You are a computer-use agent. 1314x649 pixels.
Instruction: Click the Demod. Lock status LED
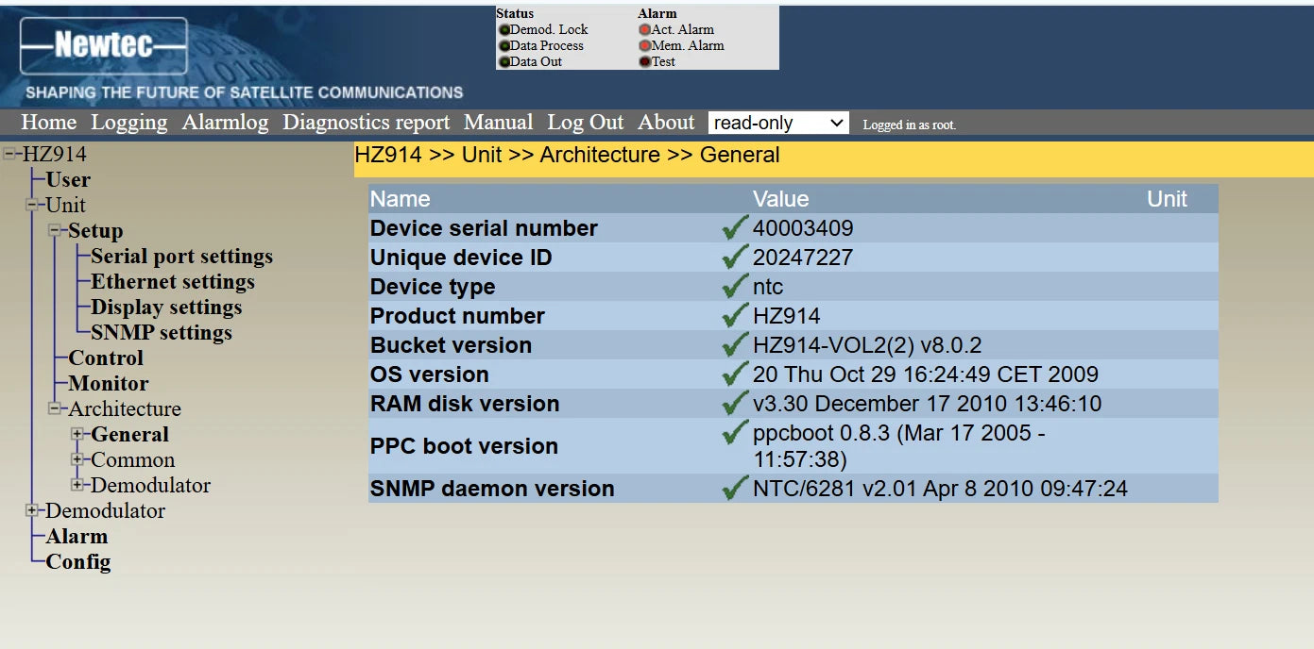click(x=504, y=30)
